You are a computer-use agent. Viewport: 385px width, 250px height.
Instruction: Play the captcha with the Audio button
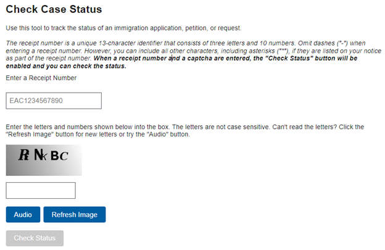[23, 214]
